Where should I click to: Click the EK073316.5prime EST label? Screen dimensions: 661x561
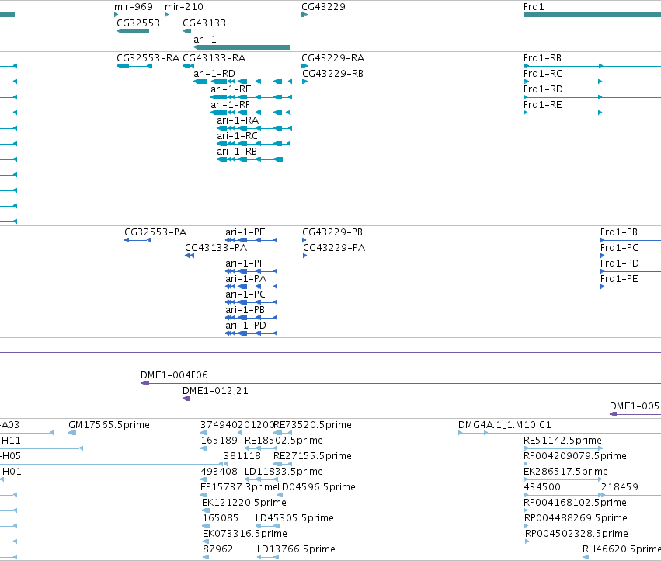tap(245, 534)
